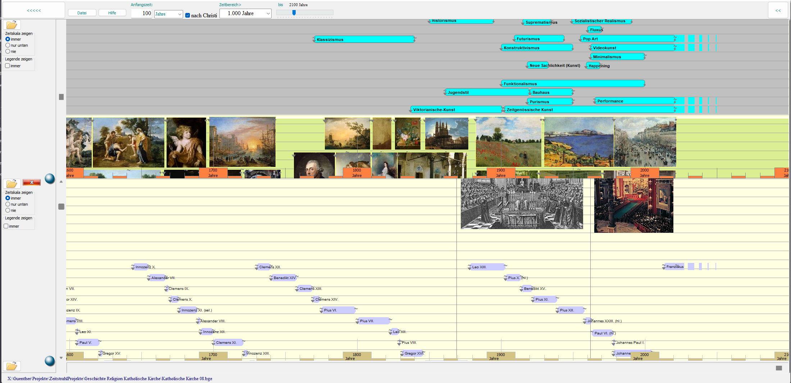Select lower Zeitskala 'nie' radio button
The image size is (791, 383).
pyautogui.click(x=8, y=210)
